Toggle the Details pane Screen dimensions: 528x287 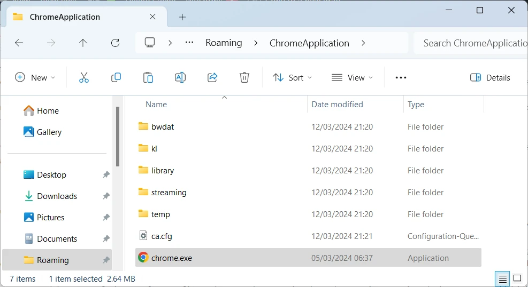coord(490,77)
